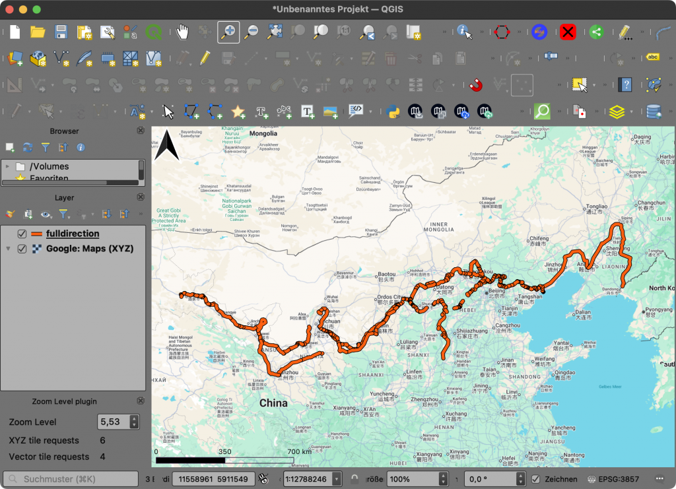Open the yellow layers stack tool
676x489 pixels.
(617, 112)
